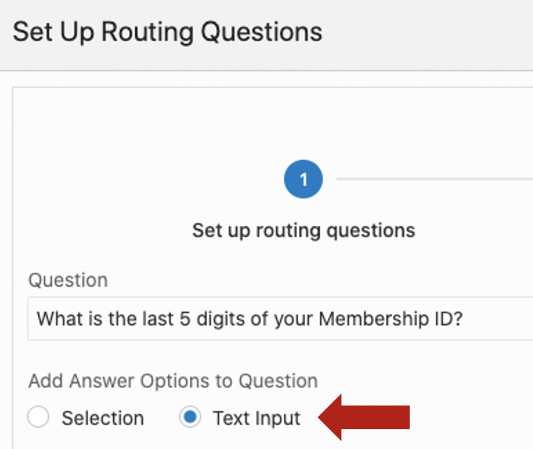Click the 'Set up routing questions' step label

pos(303,230)
